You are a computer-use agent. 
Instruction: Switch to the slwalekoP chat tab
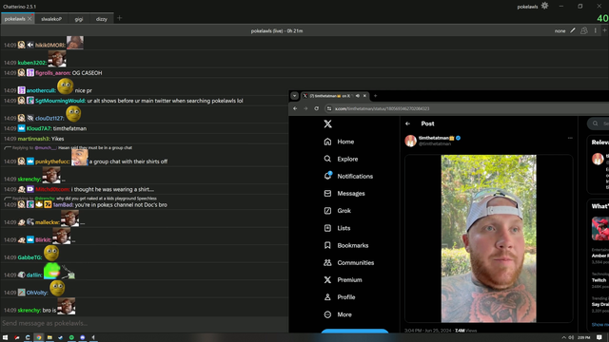point(51,19)
